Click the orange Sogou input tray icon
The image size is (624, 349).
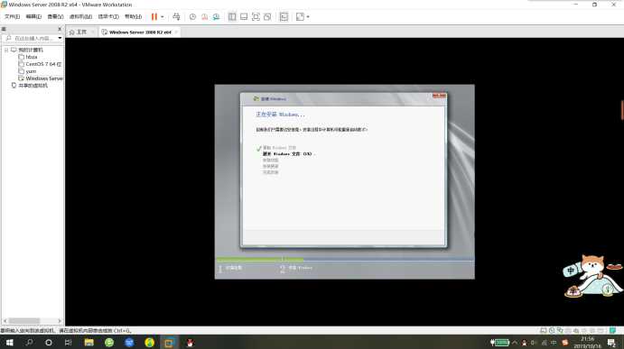[x=564, y=343]
